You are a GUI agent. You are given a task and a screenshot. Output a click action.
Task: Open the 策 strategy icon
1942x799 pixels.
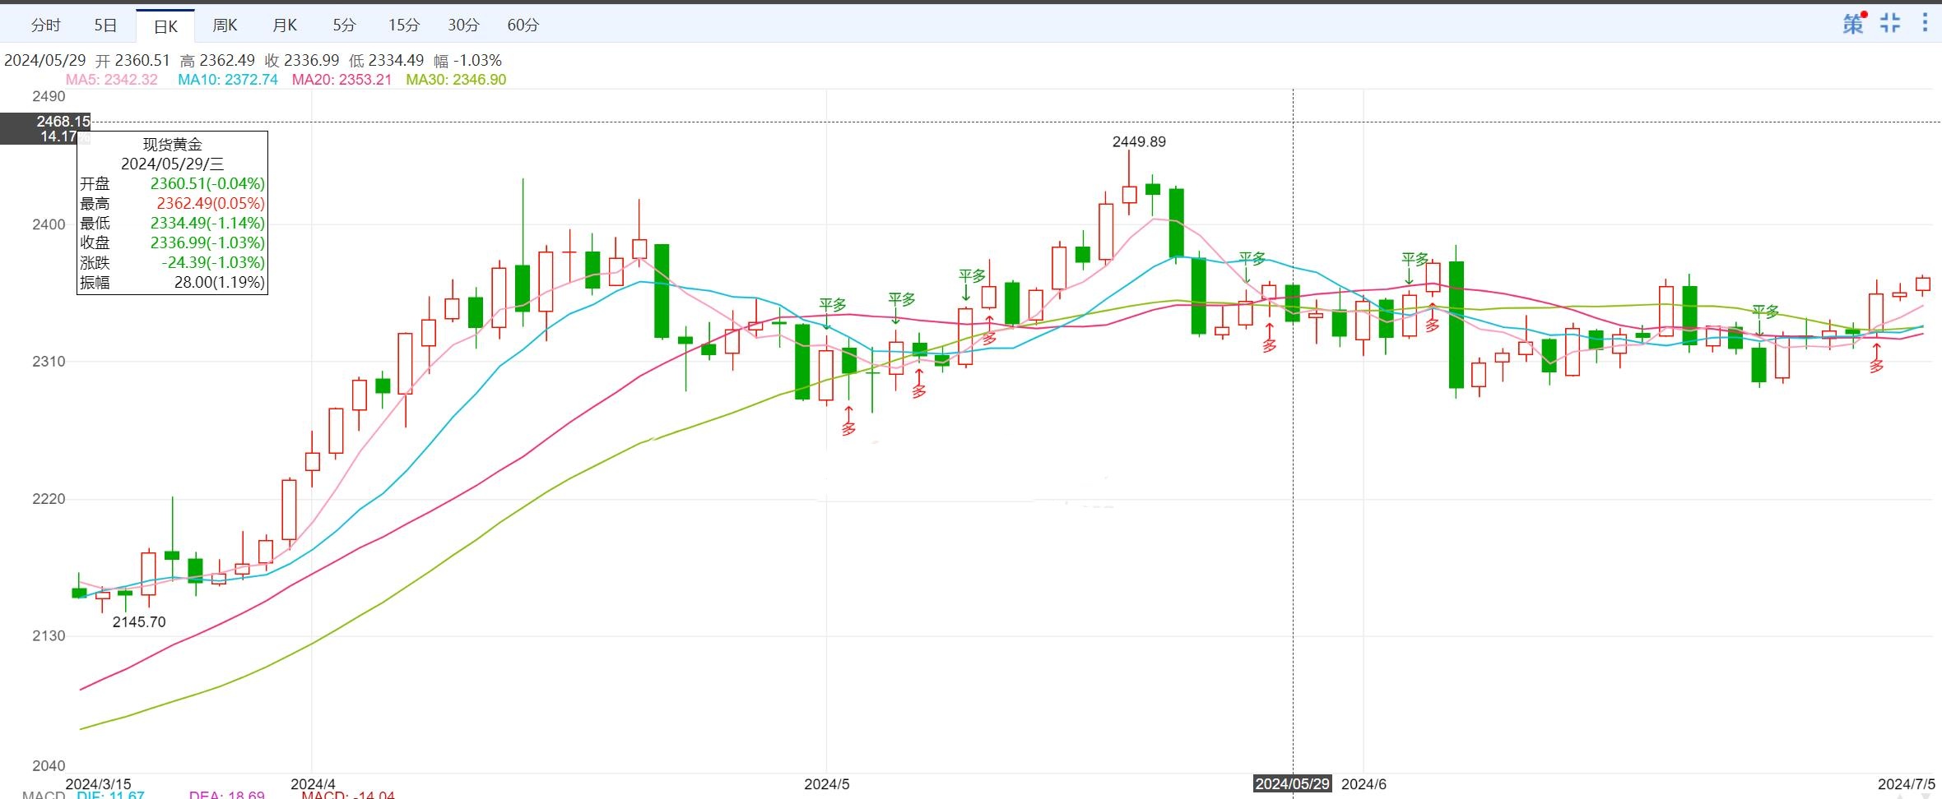1852,24
